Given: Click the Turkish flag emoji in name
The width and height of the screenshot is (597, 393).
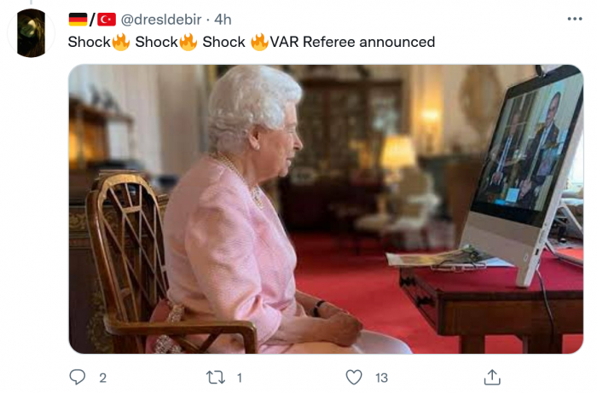Looking at the screenshot, I should tap(107, 20).
